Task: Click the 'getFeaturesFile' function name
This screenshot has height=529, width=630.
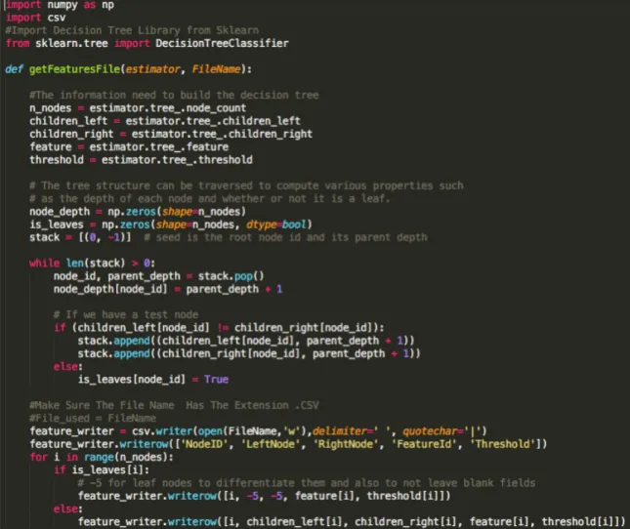Action: 75,69
